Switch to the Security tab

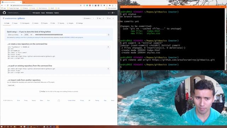pos(61,23)
